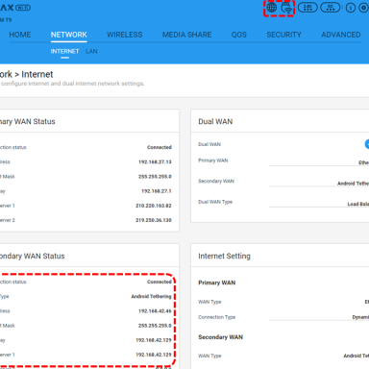The height and width of the screenshot is (369, 369).
Task: Open the info icon in the header
Action: (351, 8)
